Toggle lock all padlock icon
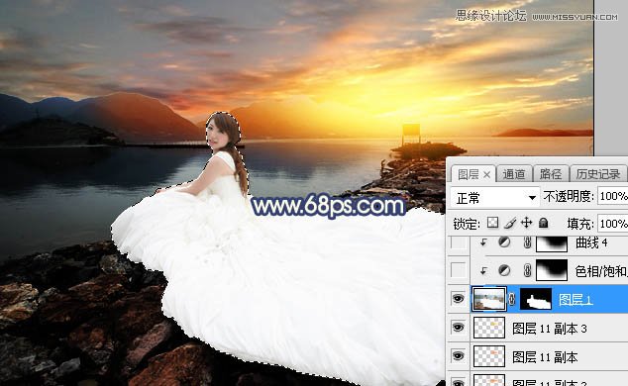628x386 pixels. pos(544,223)
